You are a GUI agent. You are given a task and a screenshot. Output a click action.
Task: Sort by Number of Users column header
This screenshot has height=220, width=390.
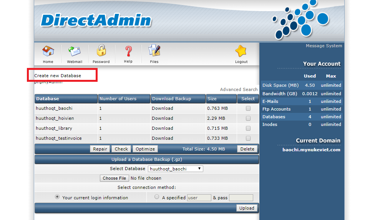click(x=118, y=99)
